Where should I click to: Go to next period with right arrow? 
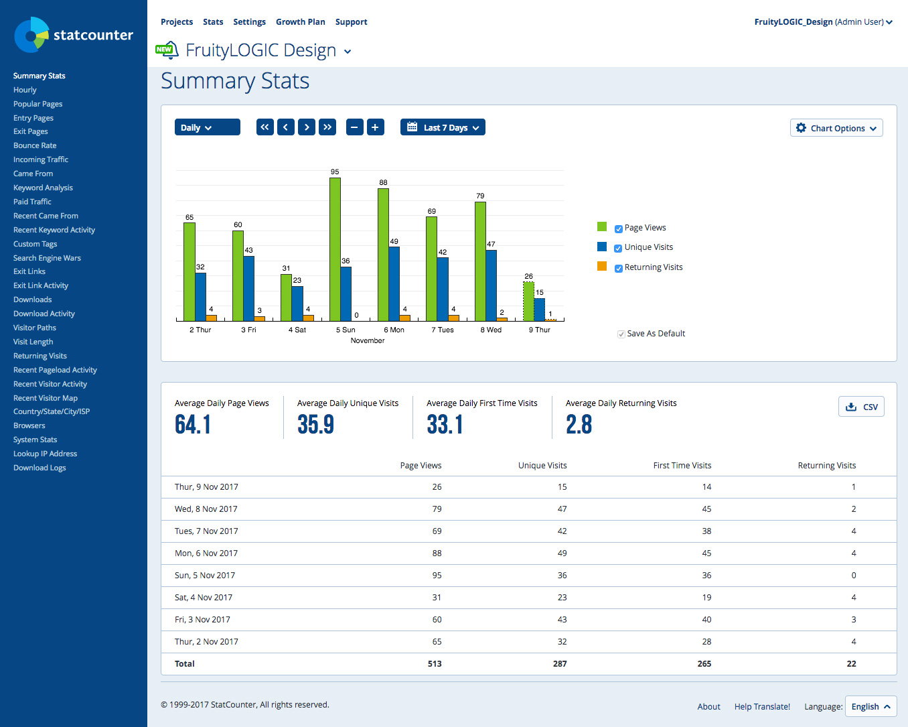click(x=307, y=127)
